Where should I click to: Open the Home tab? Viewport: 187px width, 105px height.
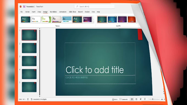pos(28,12)
